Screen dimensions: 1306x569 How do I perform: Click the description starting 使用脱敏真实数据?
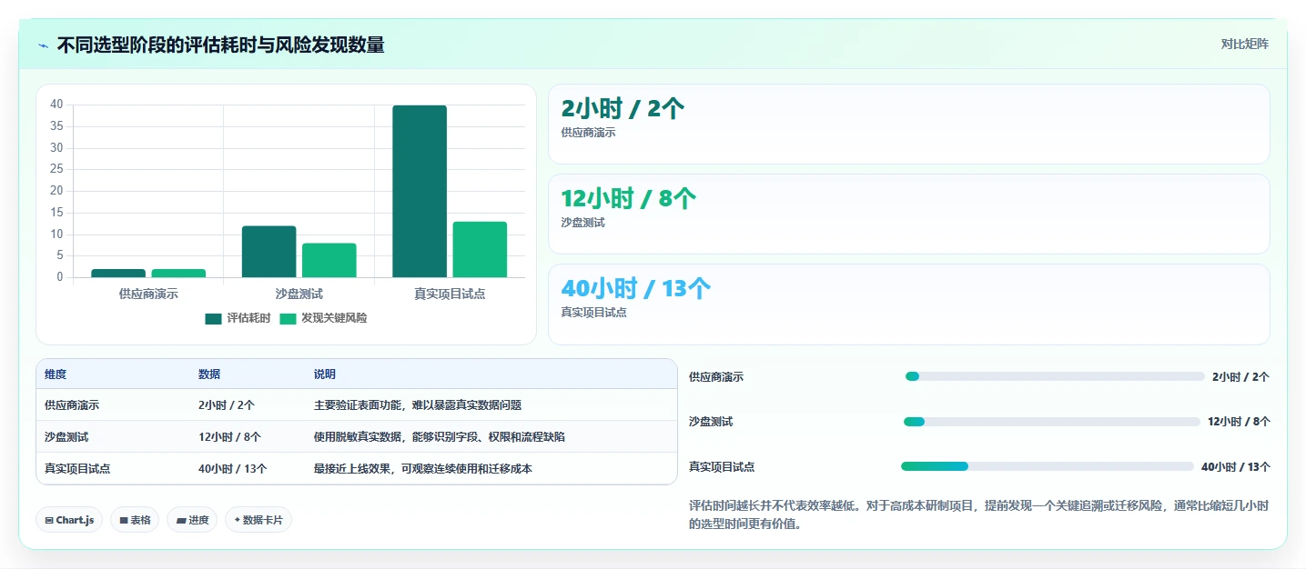click(440, 437)
